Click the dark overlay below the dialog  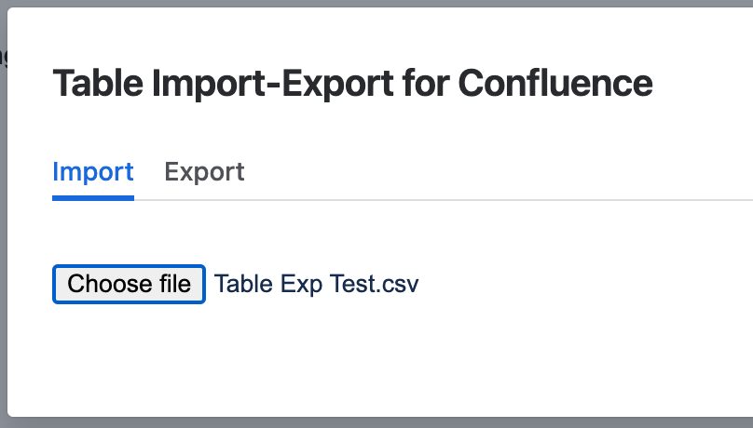tap(373, 422)
